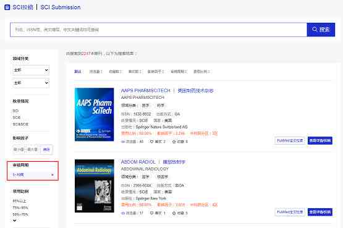Select the 默认 sort tab
The image size is (343, 228).
click(78, 72)
